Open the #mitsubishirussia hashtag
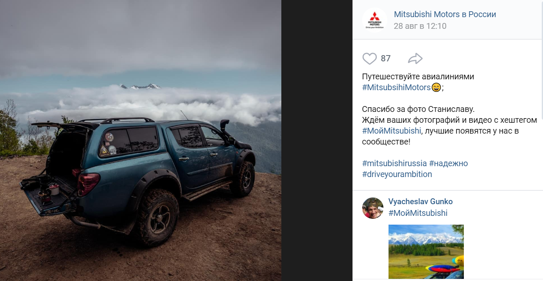This screenshot has height=281, width=543. tap(394, 163)
